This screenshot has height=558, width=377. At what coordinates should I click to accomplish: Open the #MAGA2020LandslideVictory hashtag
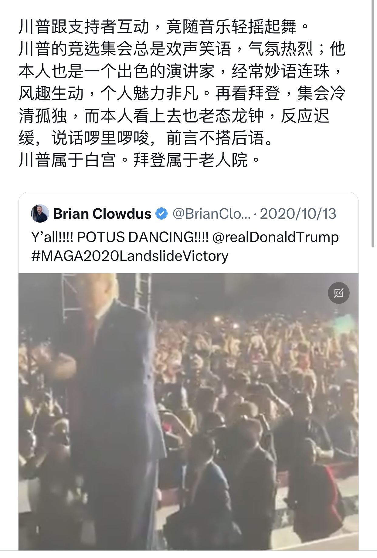pos(130,256)
